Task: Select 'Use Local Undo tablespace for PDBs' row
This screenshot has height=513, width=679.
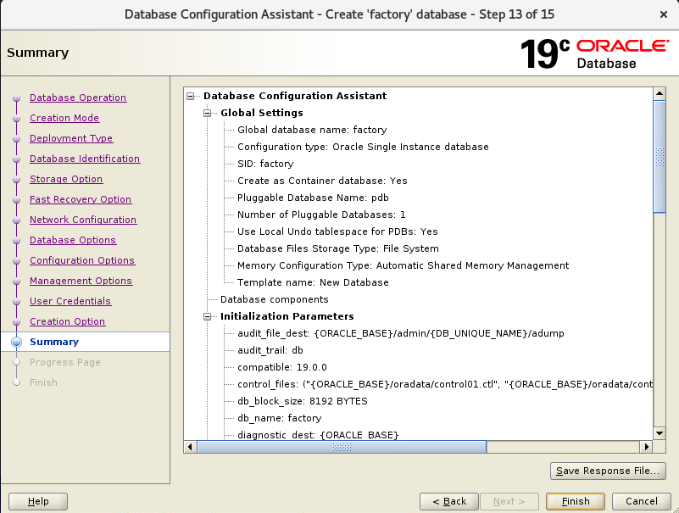Action: point(337,231)
